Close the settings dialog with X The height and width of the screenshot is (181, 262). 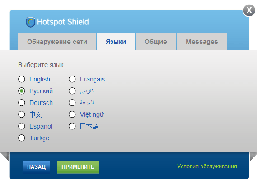(x=249, y=10)
